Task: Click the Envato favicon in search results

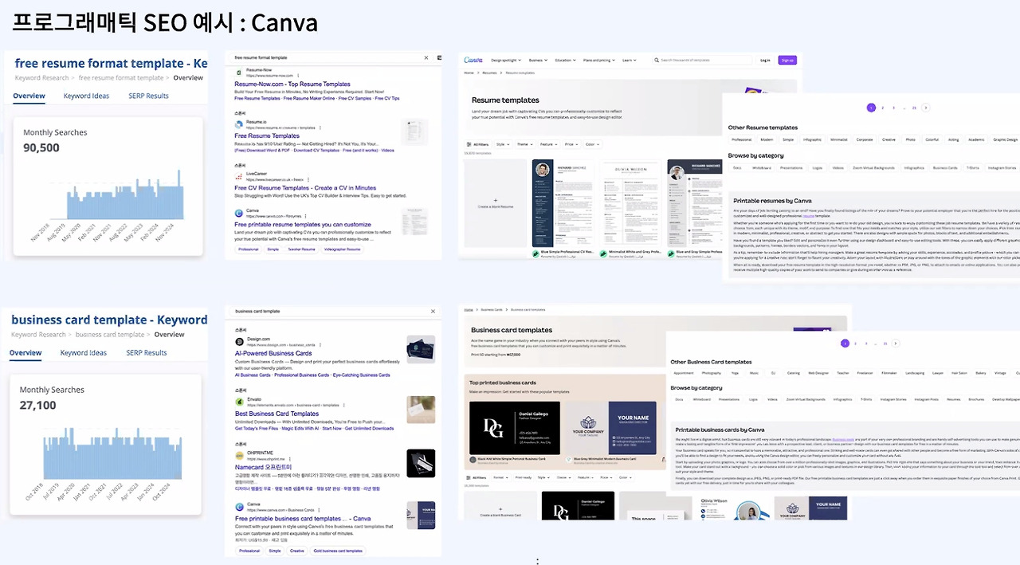Action: click(x=239, y=401)
